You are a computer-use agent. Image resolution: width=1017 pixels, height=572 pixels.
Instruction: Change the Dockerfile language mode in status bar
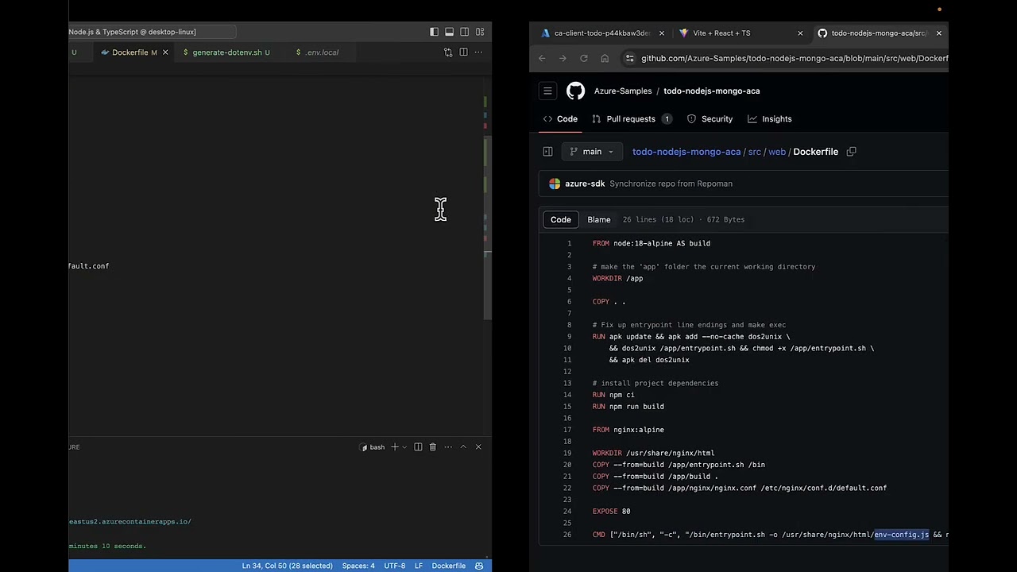point(449,566)
